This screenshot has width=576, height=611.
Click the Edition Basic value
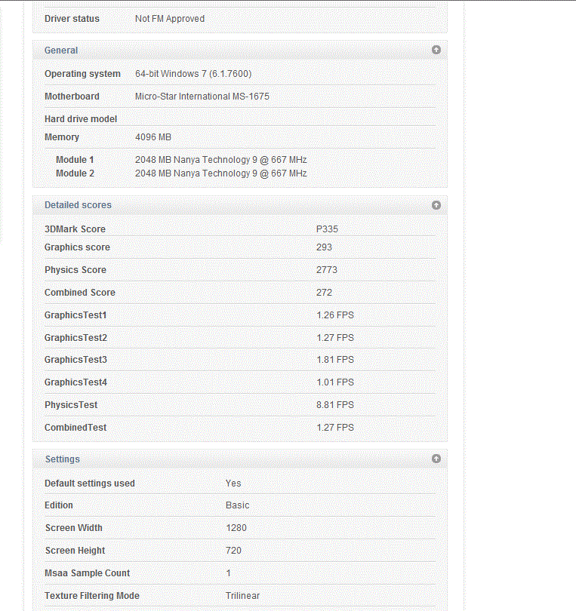point(237,505)
